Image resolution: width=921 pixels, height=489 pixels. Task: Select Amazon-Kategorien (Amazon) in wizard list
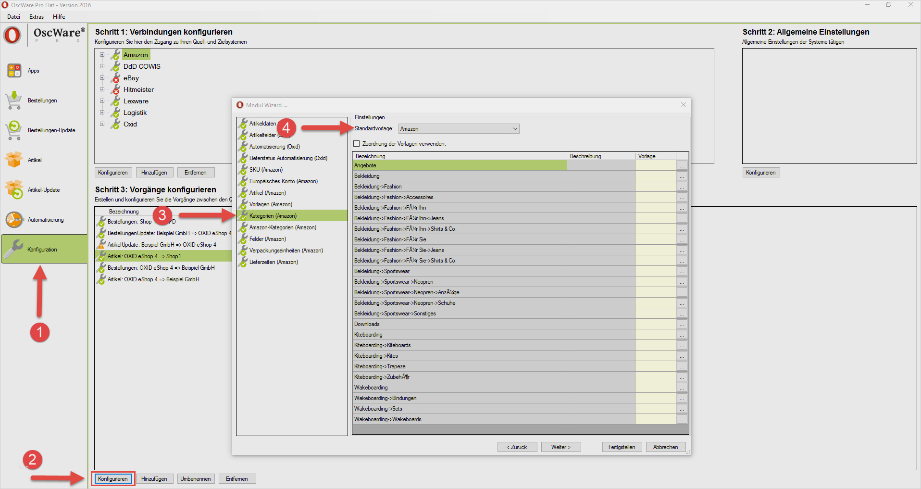tap(283, 227)
